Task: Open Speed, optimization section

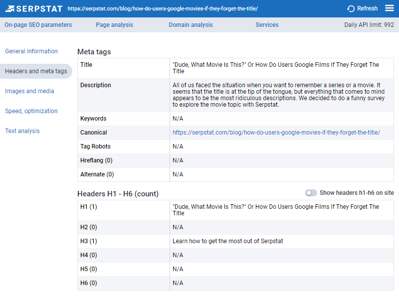Action: click(x=31, y=111)
